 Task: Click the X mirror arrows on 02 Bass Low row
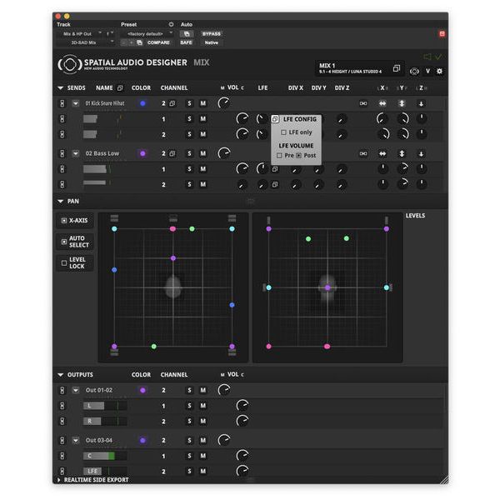pyautogui.click(x=382, y=153)
